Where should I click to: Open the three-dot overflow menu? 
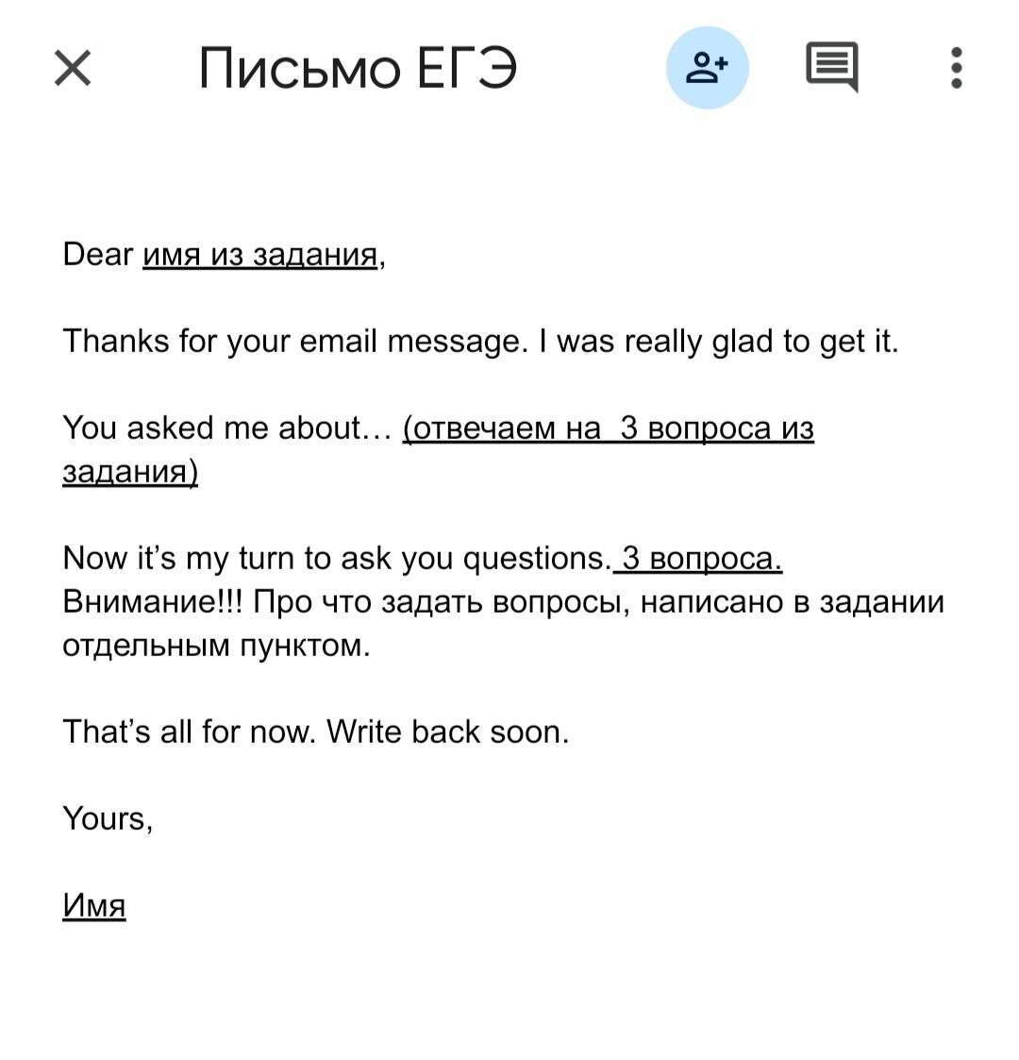958,66
